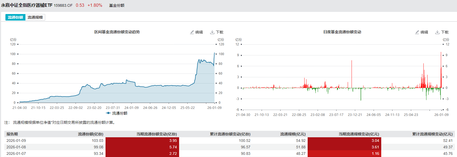
Task: Click the 48.27 scale value cell
Action: 301,153
